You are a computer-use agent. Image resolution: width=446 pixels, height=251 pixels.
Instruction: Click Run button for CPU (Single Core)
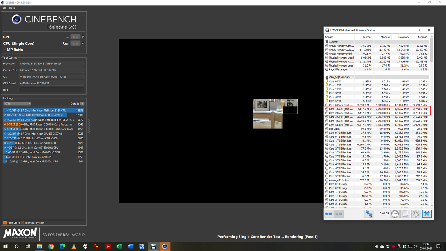point(75,43)
